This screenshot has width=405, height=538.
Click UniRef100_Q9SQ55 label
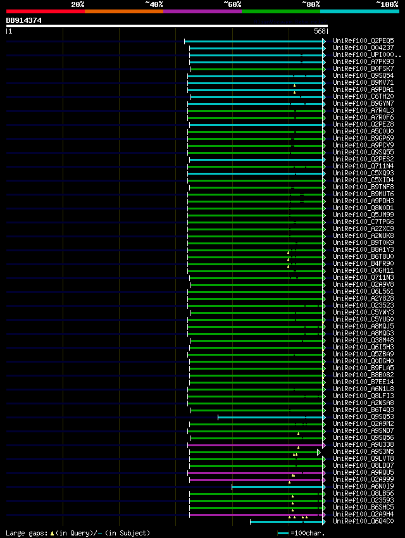(x=363, y=153)
